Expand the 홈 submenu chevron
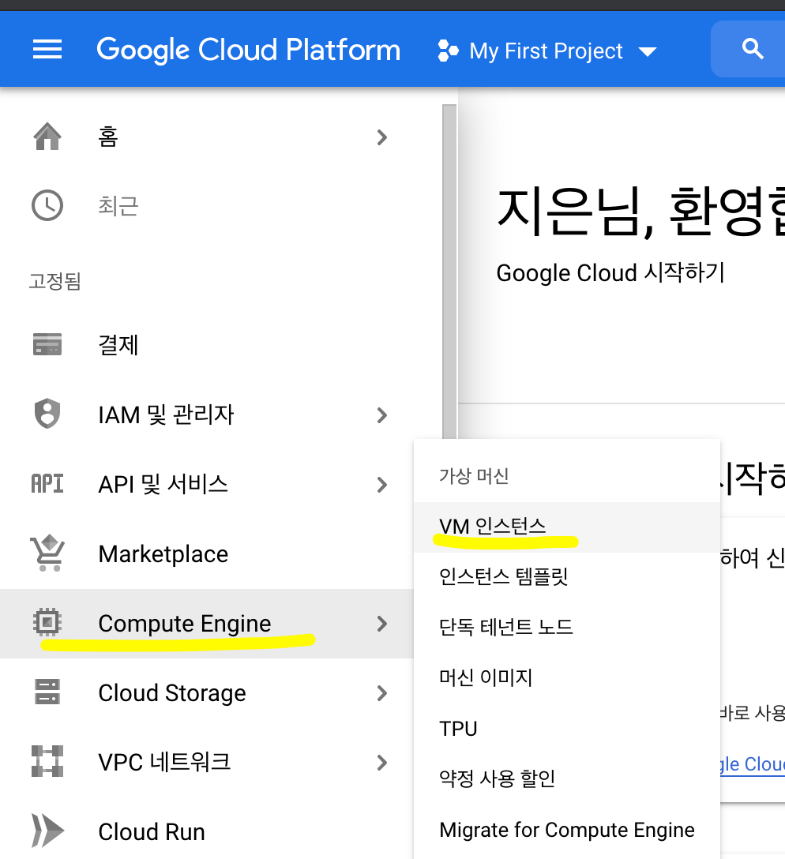The width and height of the screenshot is (785, 859). coord(381,137)
